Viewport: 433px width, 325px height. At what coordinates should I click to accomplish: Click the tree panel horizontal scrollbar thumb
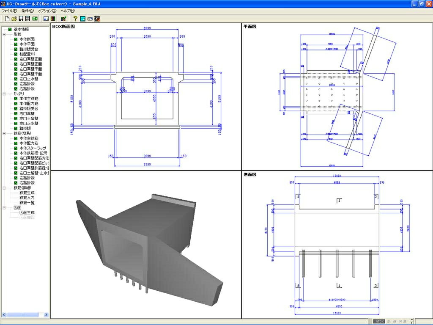point(23,315)
